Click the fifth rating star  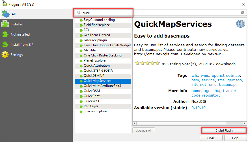pos(158,63)
